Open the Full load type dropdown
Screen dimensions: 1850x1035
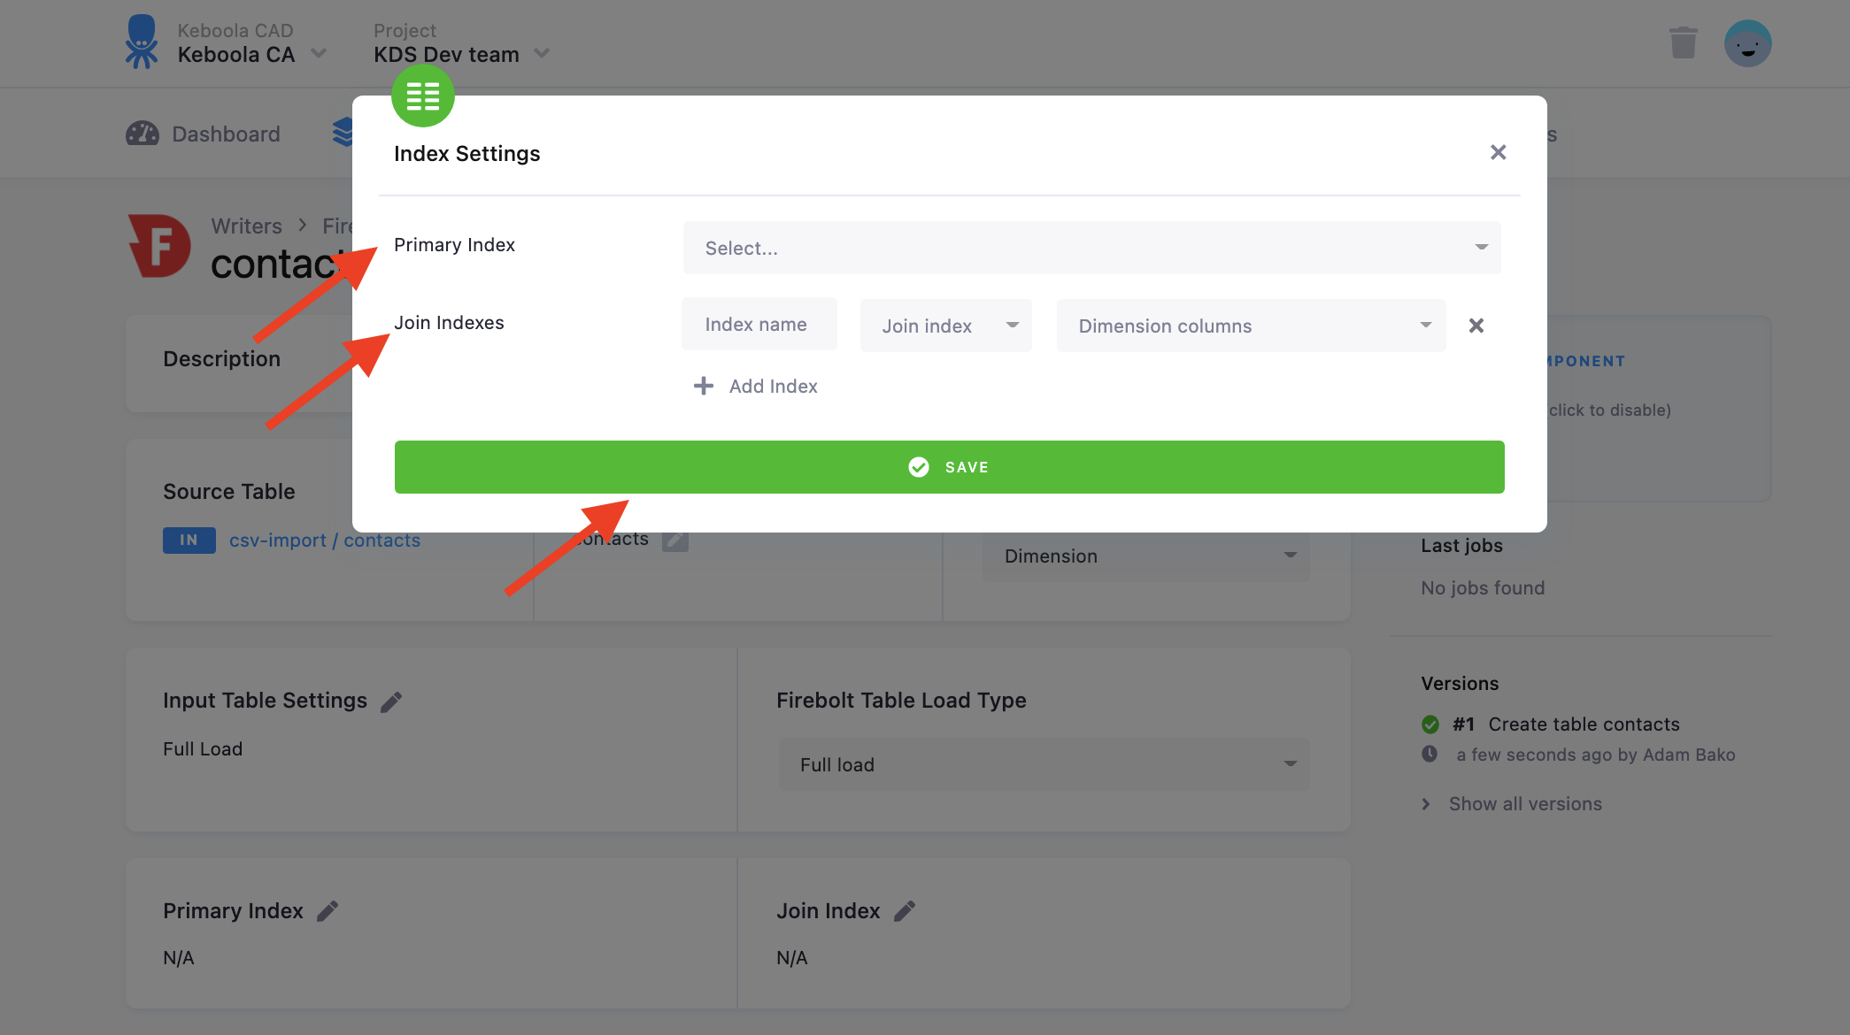[1044, 764]
